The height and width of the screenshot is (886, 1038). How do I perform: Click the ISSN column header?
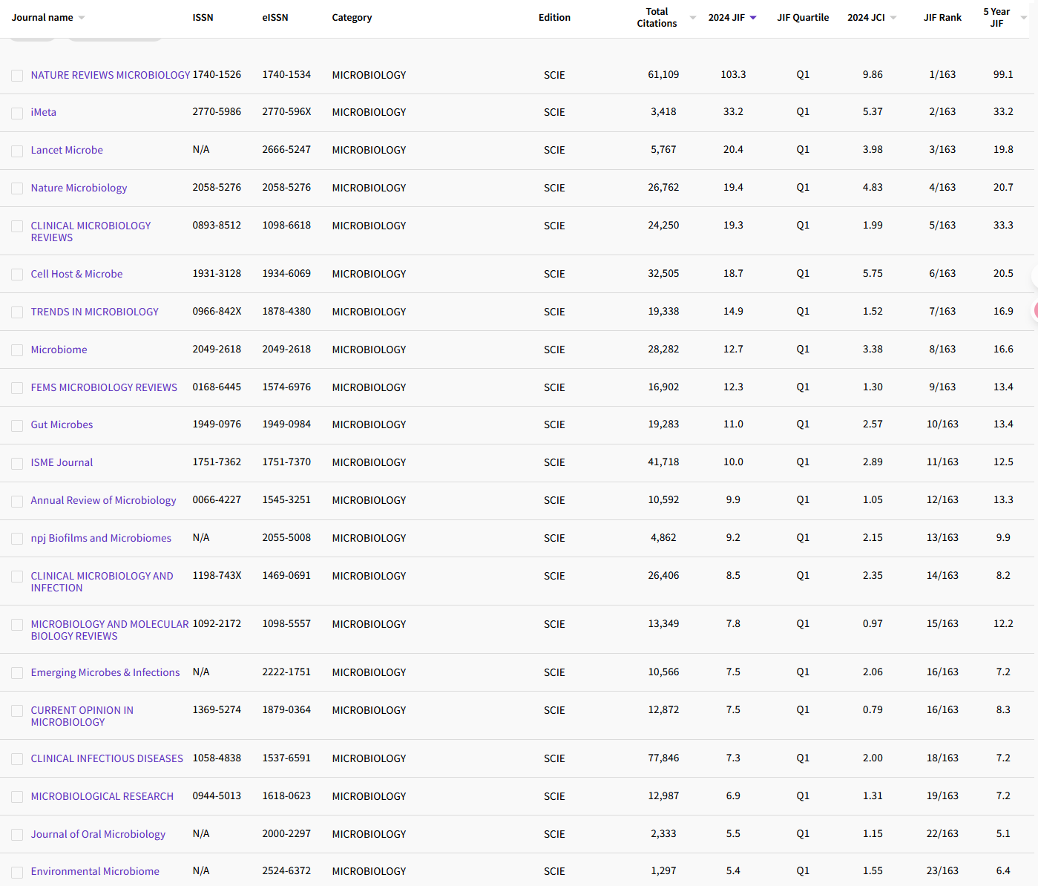point(203,18)
